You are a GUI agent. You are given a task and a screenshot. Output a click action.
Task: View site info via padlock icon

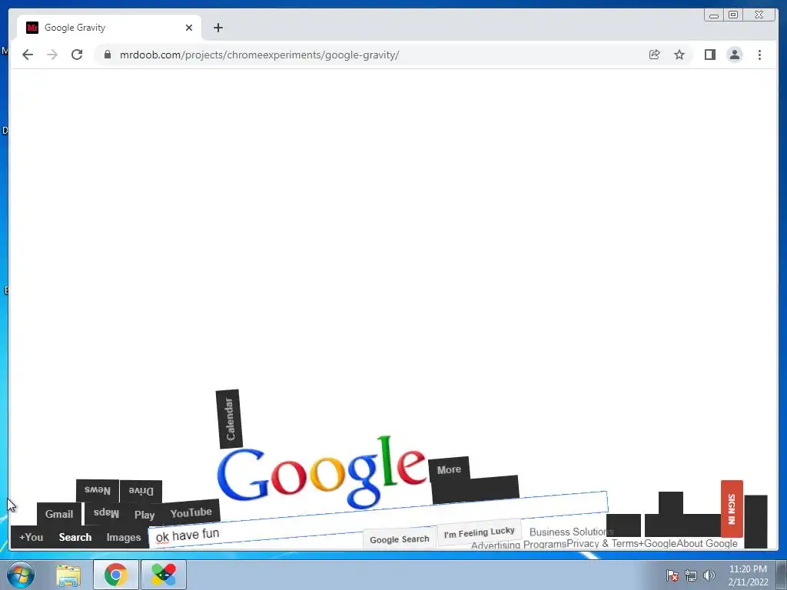coord(107,55)
